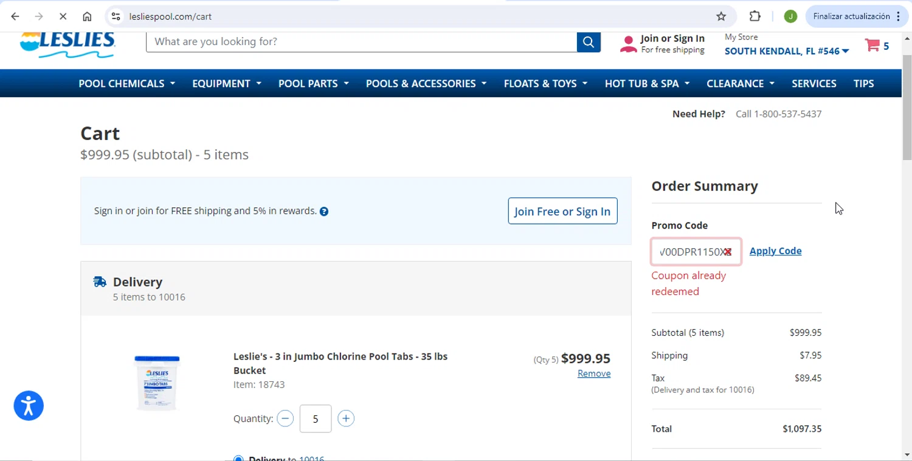Click the Apply Code link
The height and width of the screenshot is (461, 912).
click(775, 251)
